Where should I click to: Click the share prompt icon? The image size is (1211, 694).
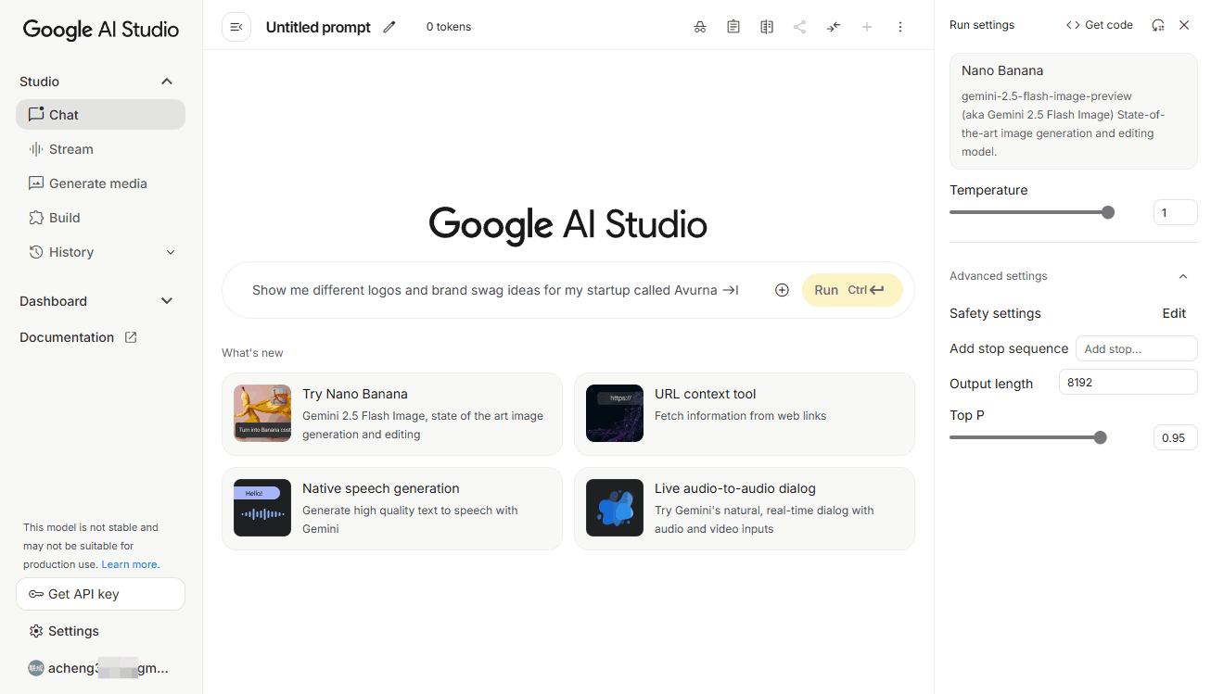click(x=800, y=27)
